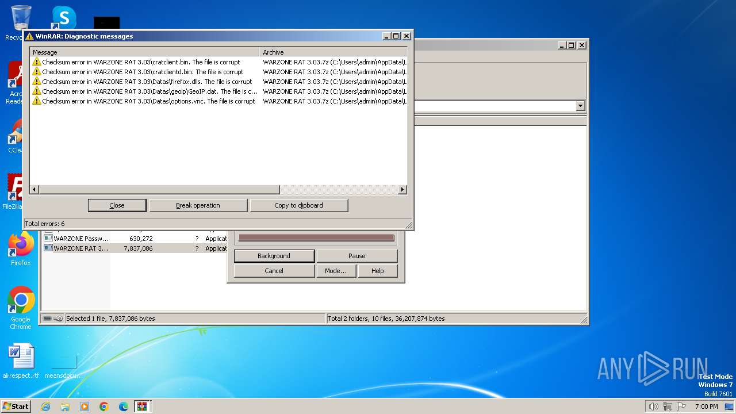Cancel the extraction operation
The height and width of the screenshot is (414, 736).
pos(274,271)
